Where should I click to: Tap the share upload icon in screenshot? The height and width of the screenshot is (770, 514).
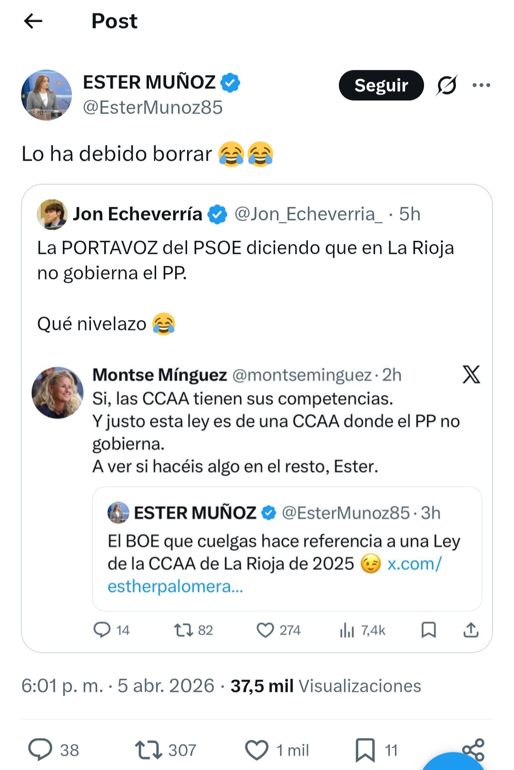(x=471, y=630)
